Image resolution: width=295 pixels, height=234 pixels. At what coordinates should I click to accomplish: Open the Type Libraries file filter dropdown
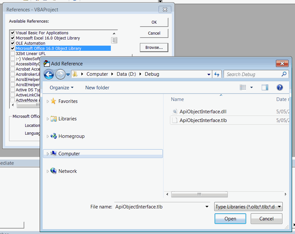279,207
